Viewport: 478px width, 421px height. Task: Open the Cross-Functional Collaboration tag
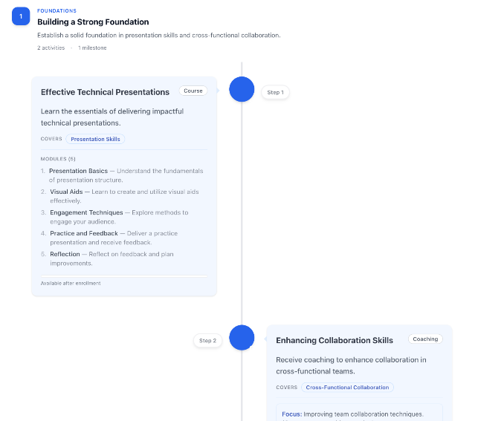point(347,387)
